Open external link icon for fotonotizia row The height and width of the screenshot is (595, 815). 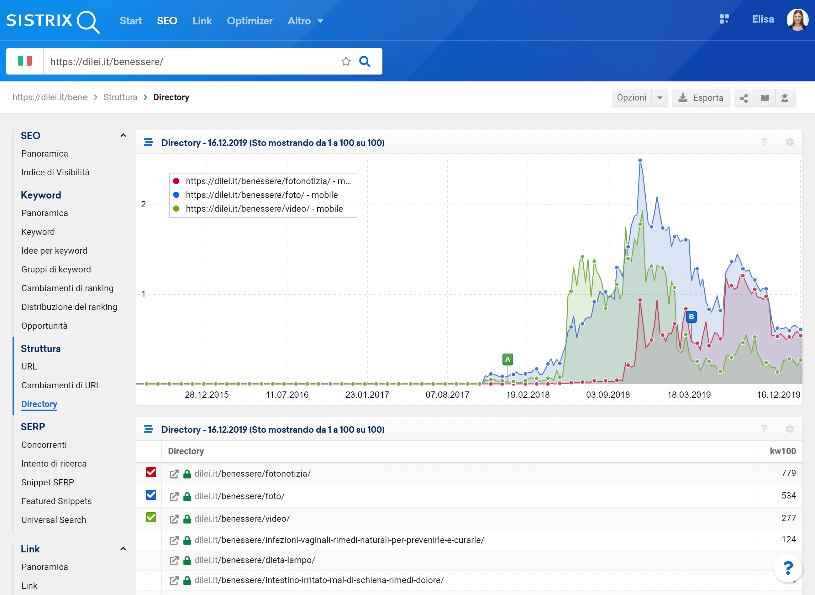point(174,474)
